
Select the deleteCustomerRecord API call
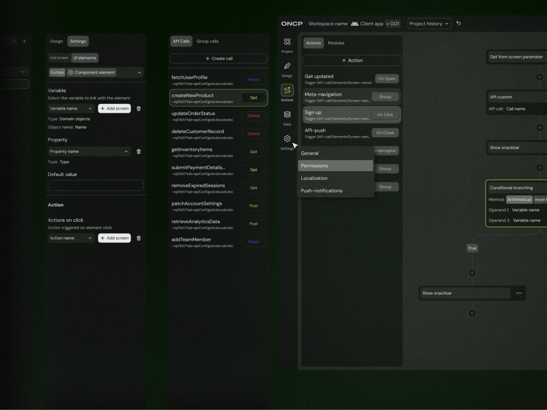click(219, 134)
